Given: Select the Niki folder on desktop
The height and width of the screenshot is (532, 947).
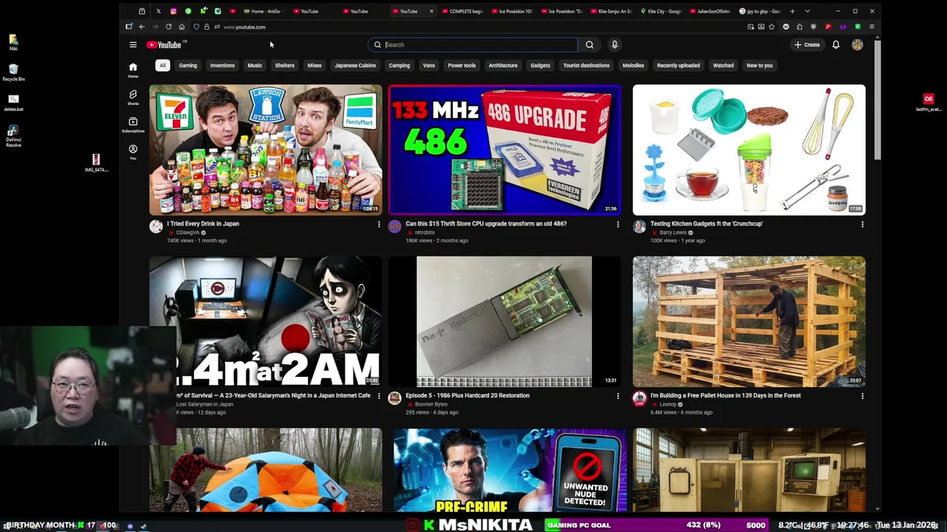Looking at the screenshot, I should pos(13,41).
